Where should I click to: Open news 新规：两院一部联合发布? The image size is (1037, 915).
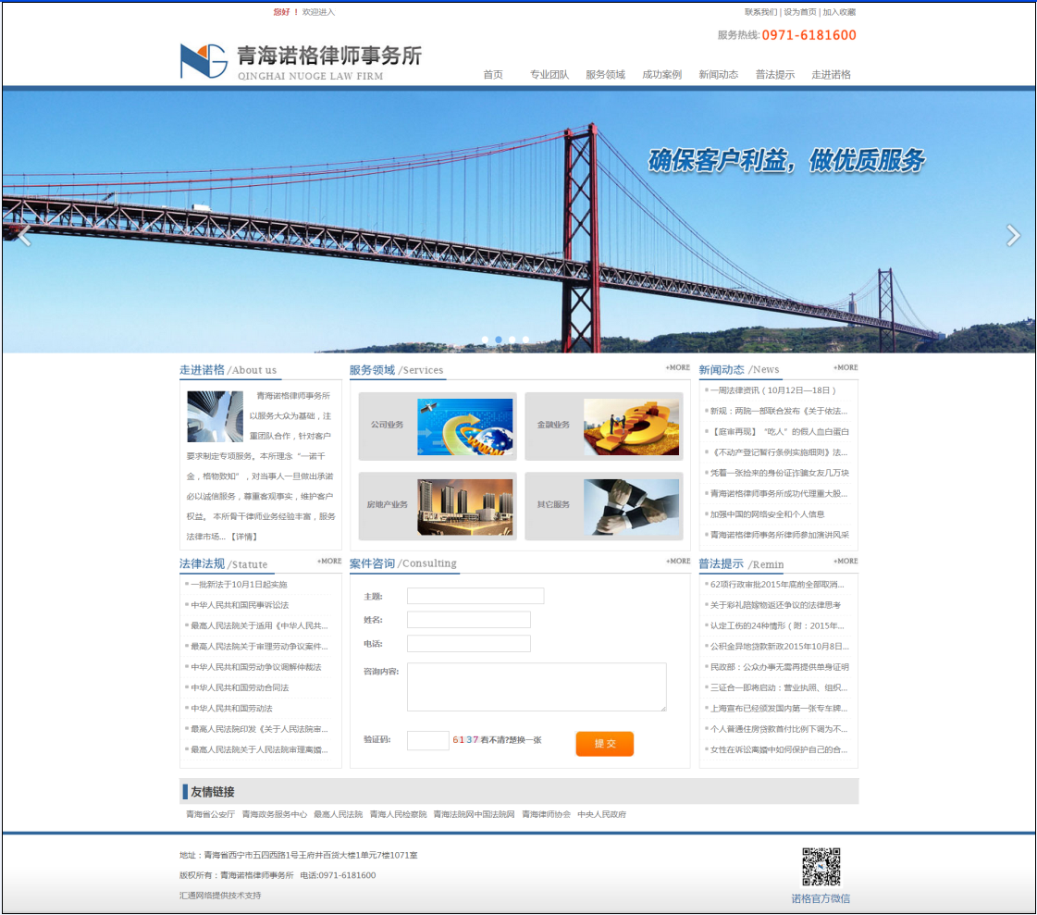coord(778,411)
